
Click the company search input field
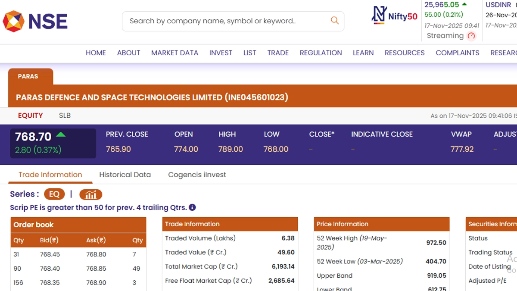224,21
